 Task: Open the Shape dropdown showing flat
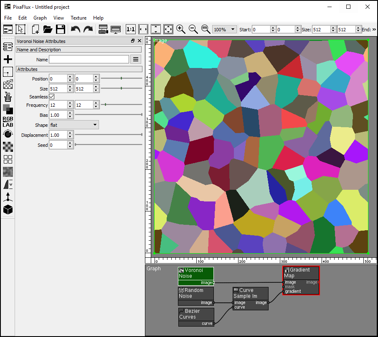click(x=74, y=125)
